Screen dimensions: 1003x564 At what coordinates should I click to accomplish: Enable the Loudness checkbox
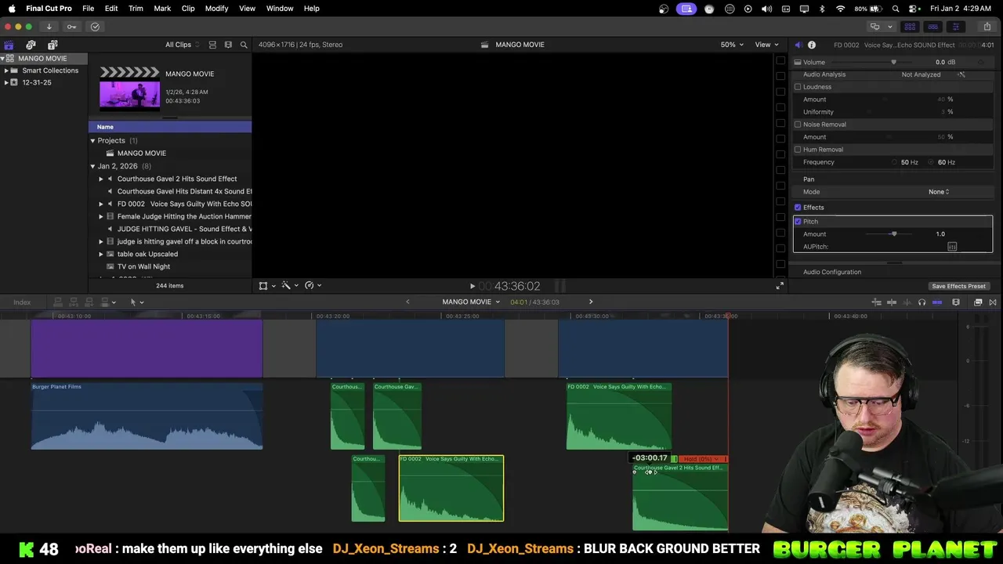pyautogui.click(x=798, y=87)
